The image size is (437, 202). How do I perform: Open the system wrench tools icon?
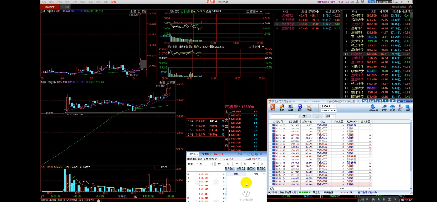[x=309, y=107]
